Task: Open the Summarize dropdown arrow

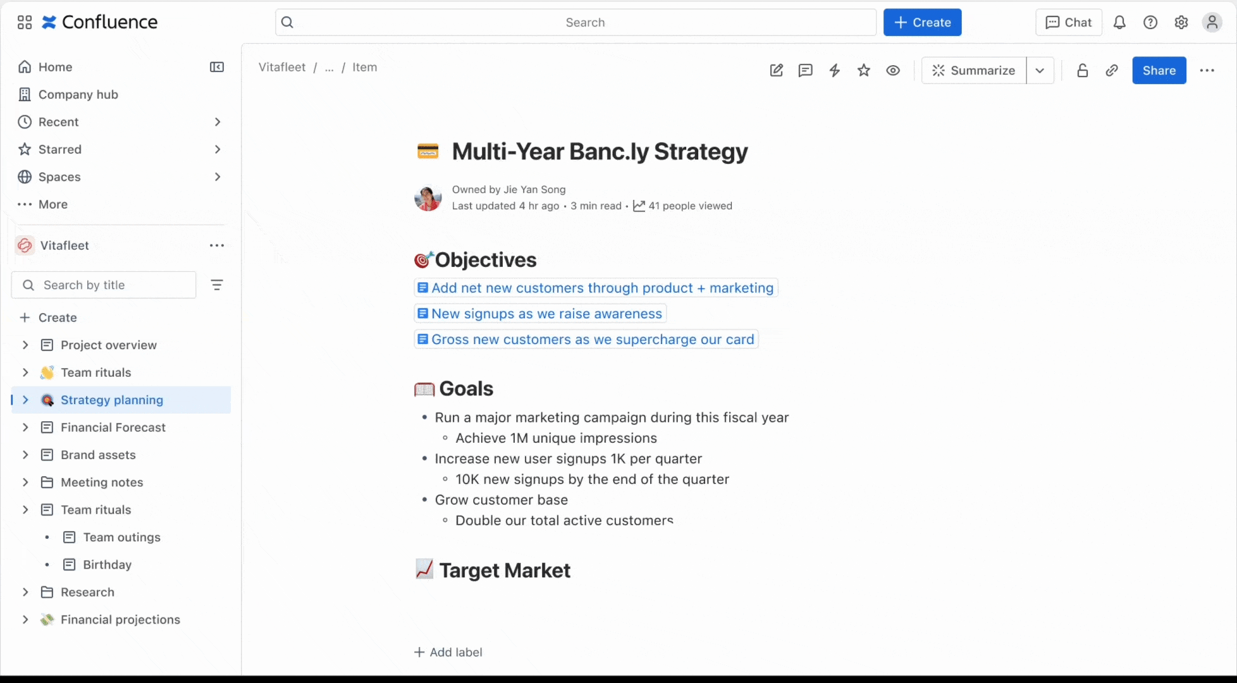Action: click(x=1040, y=70)
